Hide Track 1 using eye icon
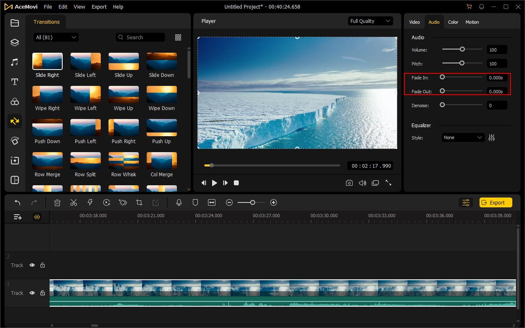 tap(32, 293)
